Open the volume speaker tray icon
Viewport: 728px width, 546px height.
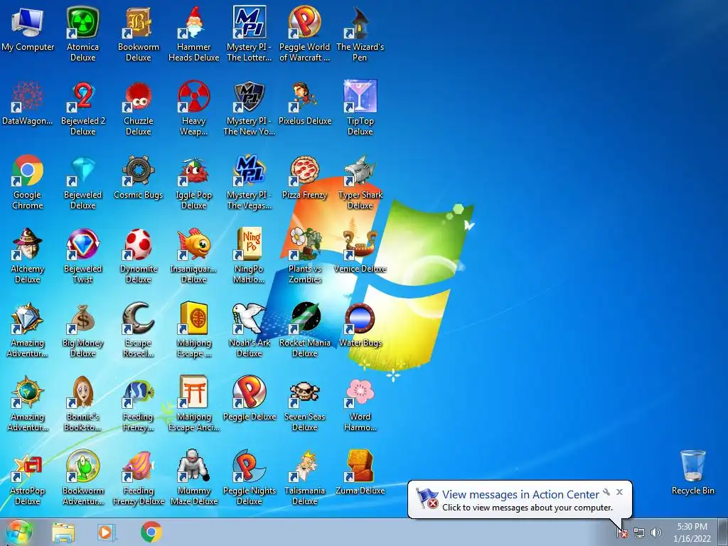point(656,532)
